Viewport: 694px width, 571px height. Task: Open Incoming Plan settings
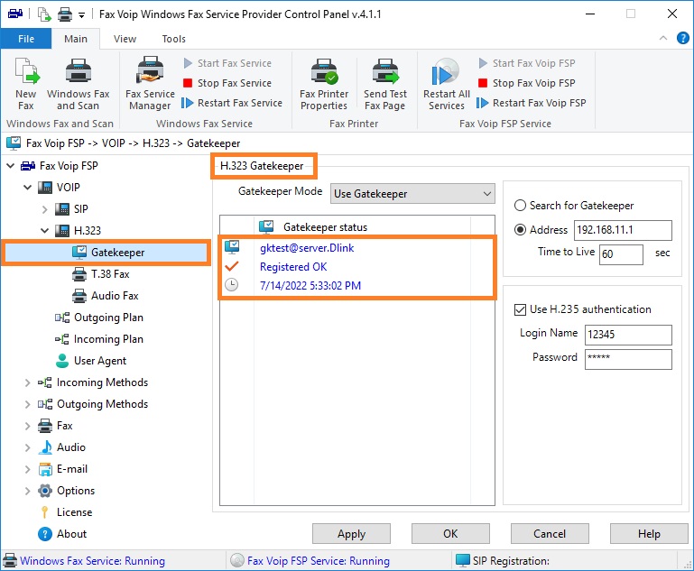click(x=108, y=339)
